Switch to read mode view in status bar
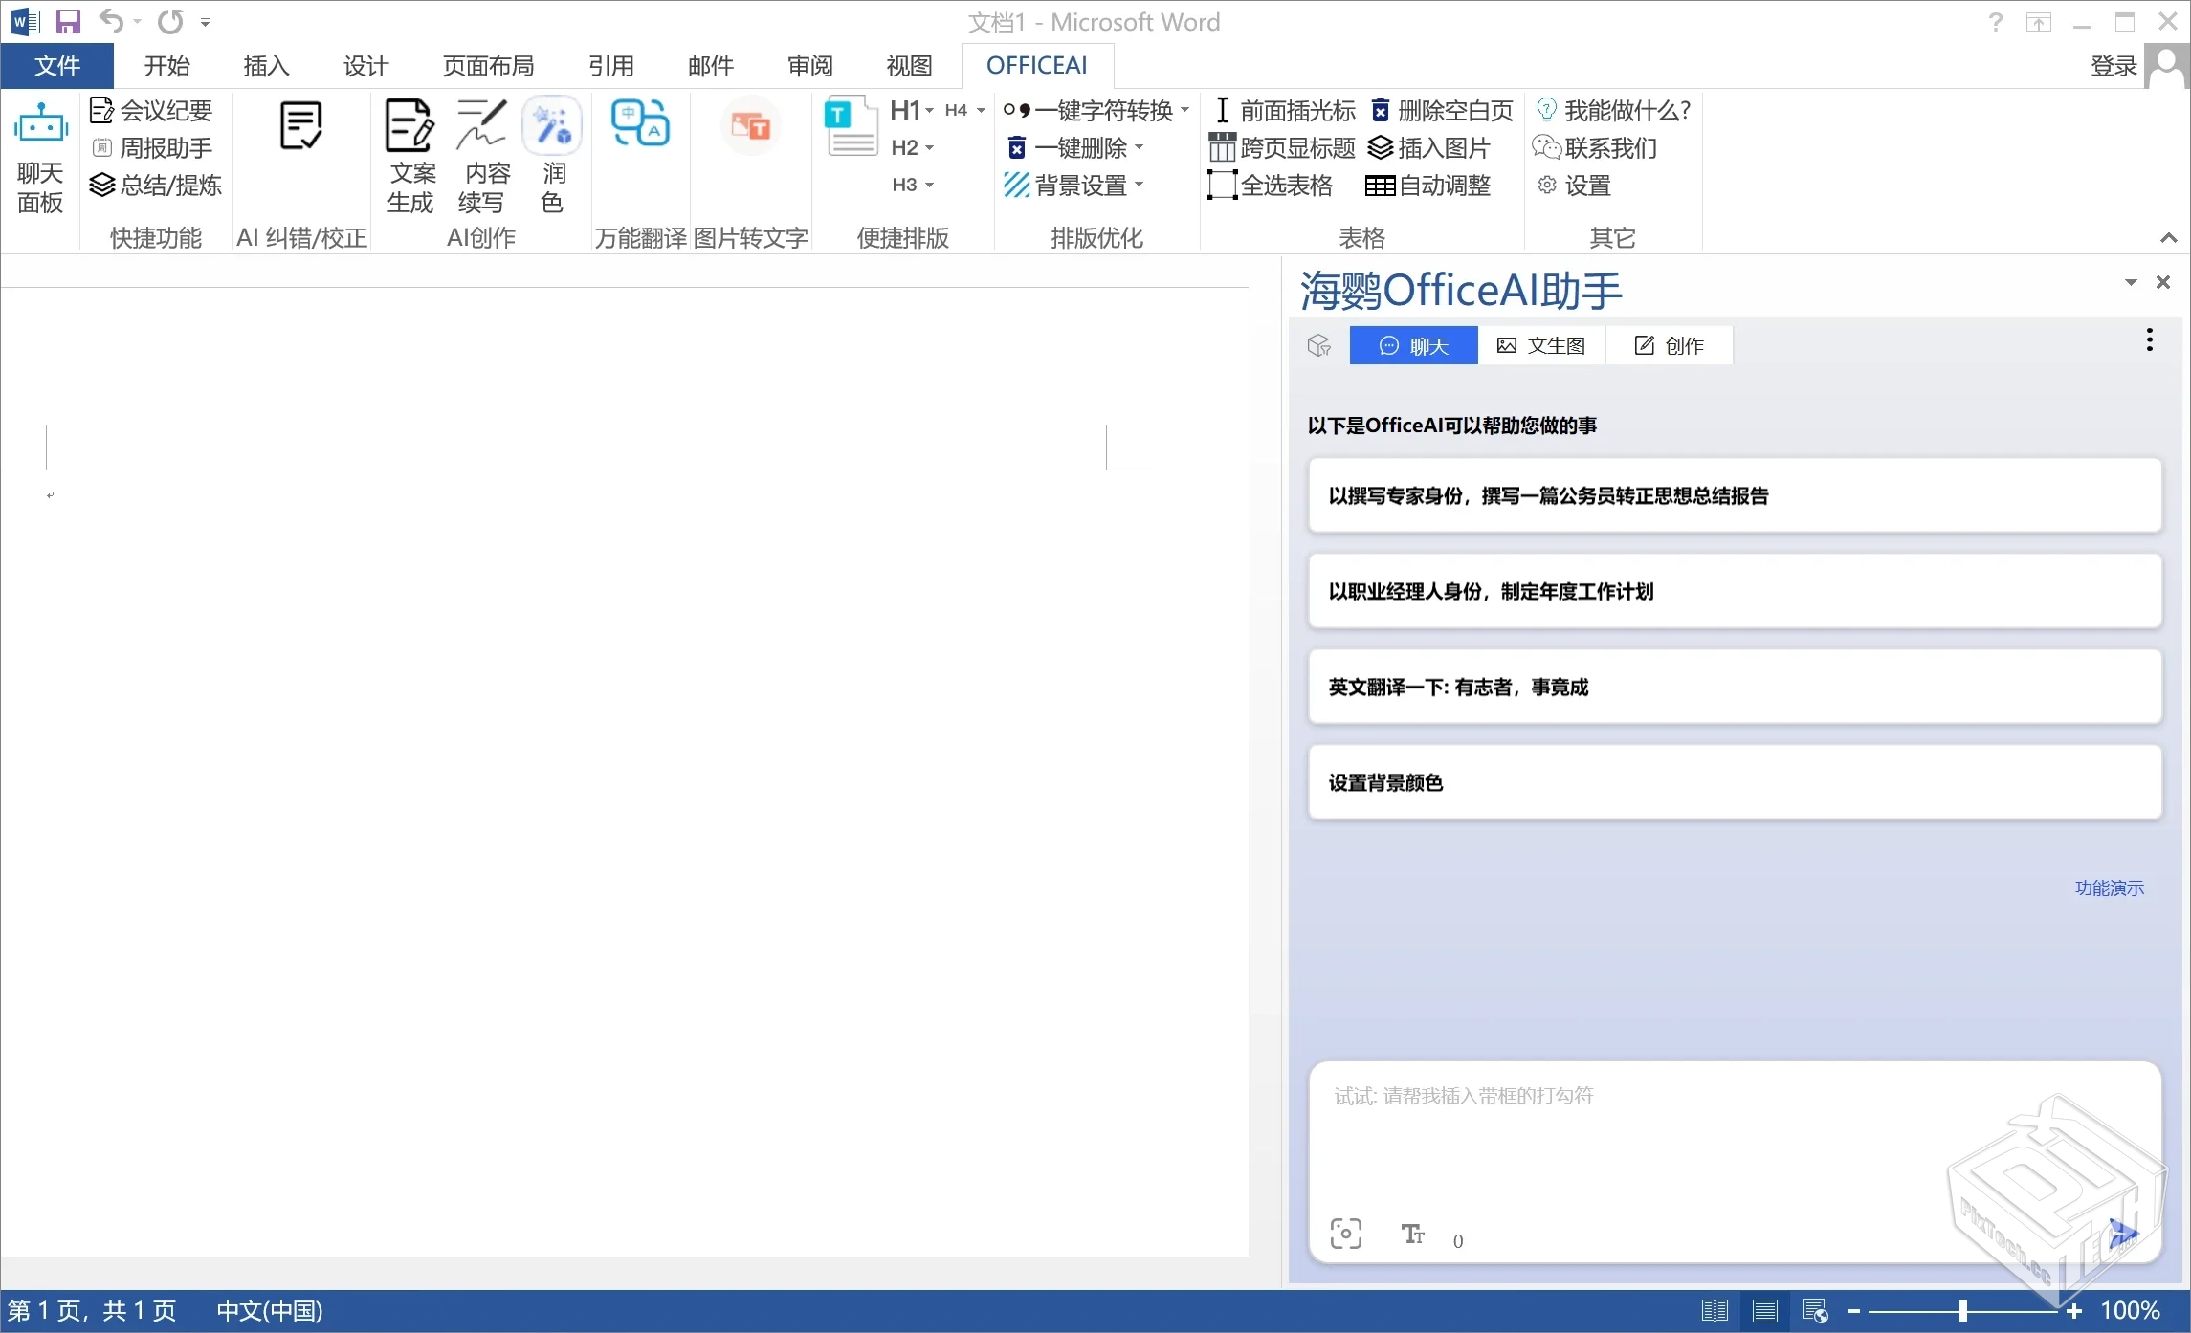The image size is (2191, 1333). 1715,1311
